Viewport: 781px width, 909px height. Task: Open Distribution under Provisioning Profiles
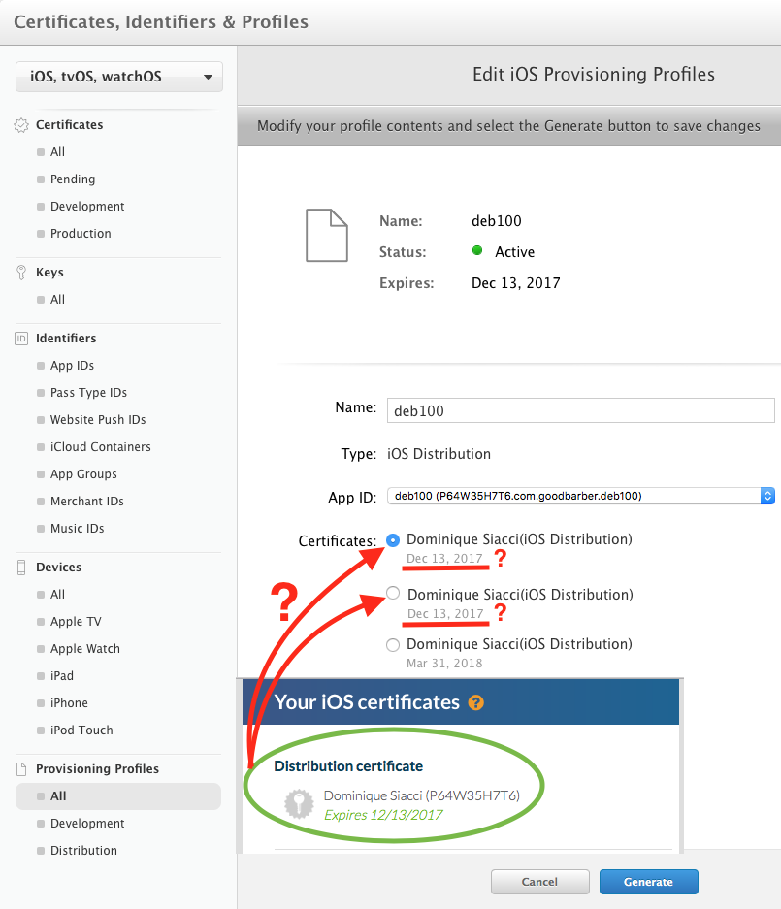point(83,851)
